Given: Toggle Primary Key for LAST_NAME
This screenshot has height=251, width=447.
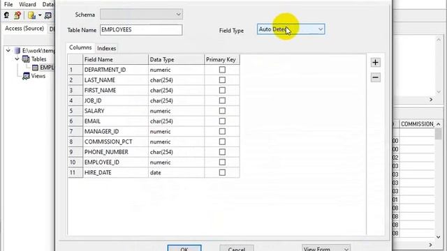Looking at the screenshot, I should [222, 80].
